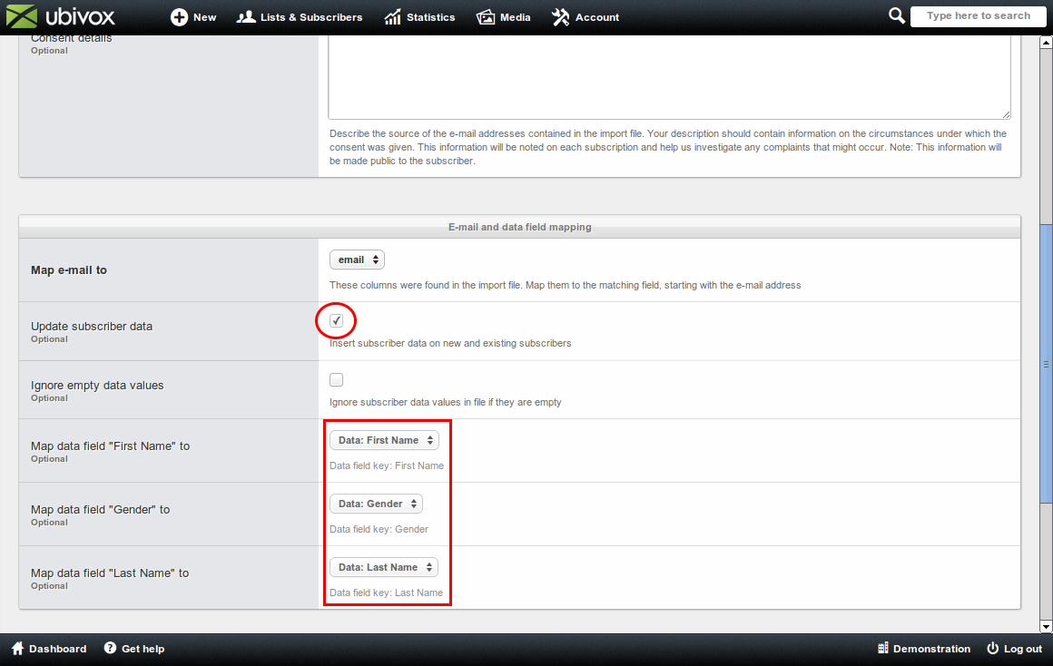Open the Data: First Name dropdown
1053x666 pixels.
(x=384, y=440)
